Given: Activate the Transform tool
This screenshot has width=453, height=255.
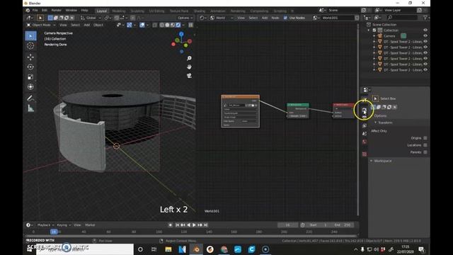Looking at the screenshot, I should click(x=30, y=86).
